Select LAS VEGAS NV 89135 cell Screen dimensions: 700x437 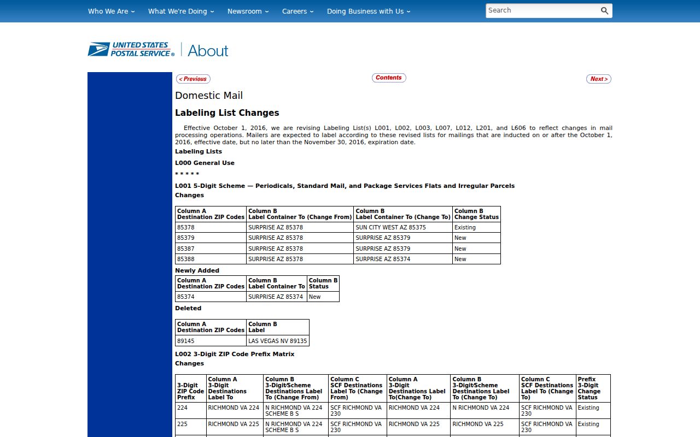[x=278, y=341]
